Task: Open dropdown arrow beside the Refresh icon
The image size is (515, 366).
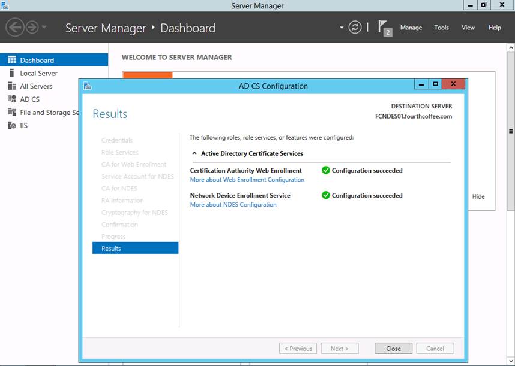Action: click(x=342, y=28)
